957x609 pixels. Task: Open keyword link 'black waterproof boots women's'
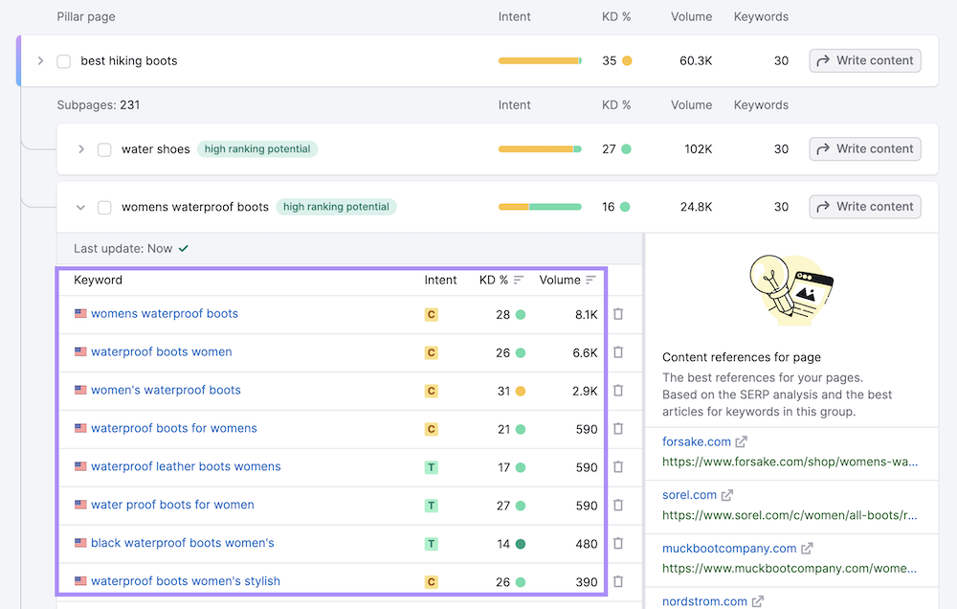pyautogui.click(x=183, y=542)
